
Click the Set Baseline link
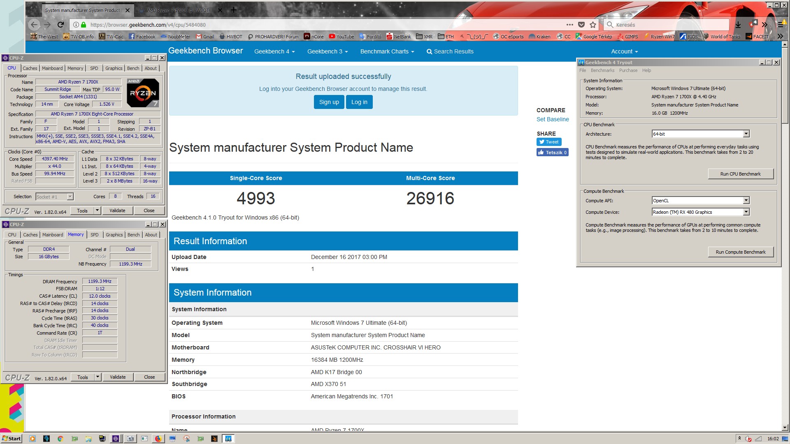[553, 119]
